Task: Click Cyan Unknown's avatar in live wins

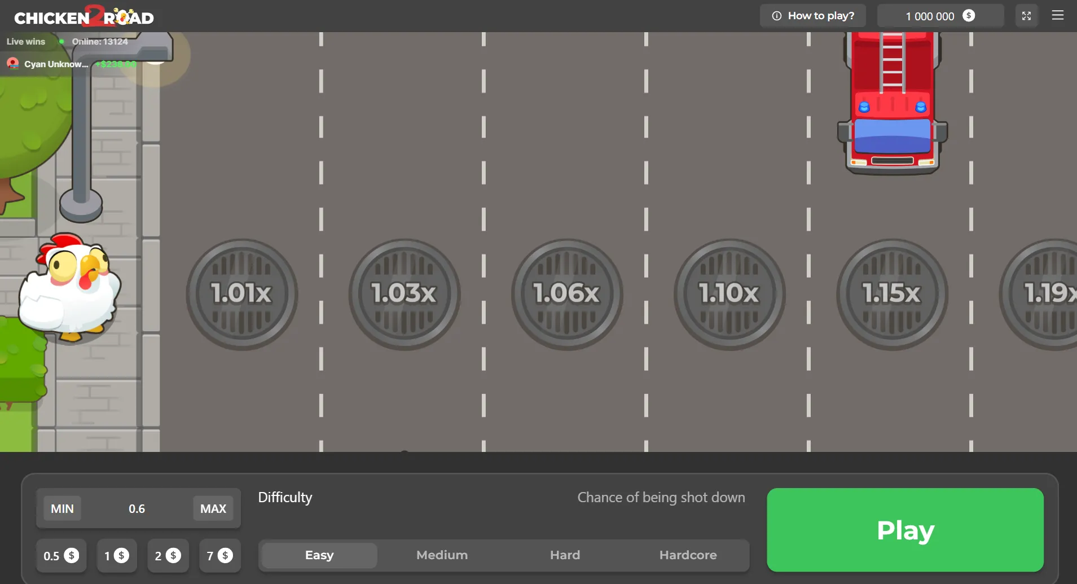Action: coord(12,63)
